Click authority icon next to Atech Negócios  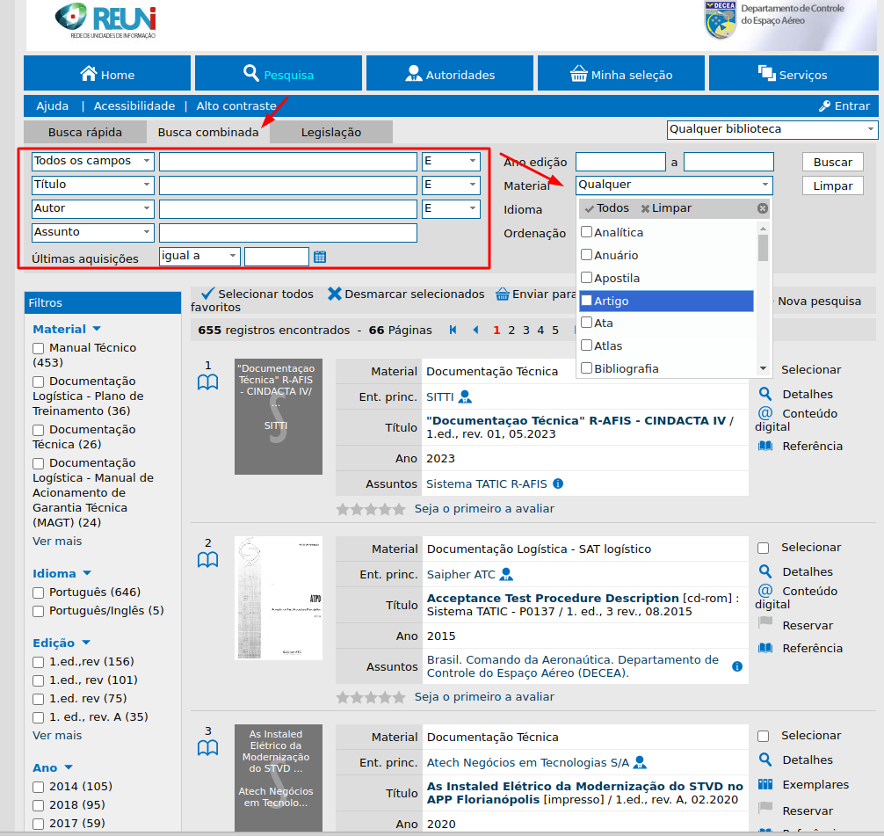(640, 763)
